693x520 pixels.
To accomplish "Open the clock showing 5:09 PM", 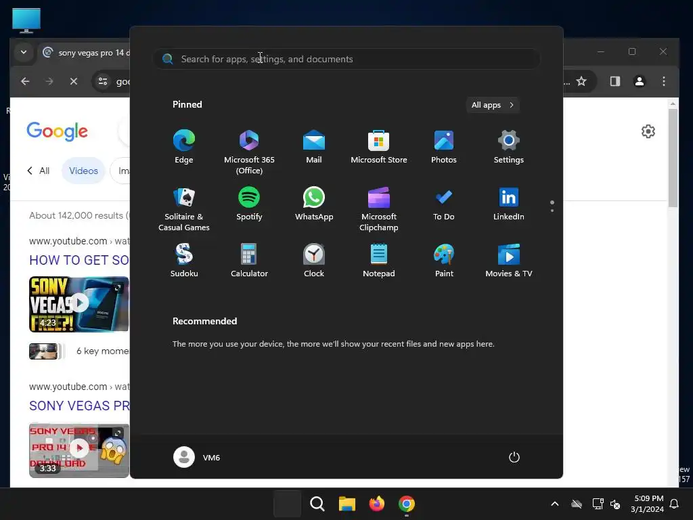I will tap(647, 504).
